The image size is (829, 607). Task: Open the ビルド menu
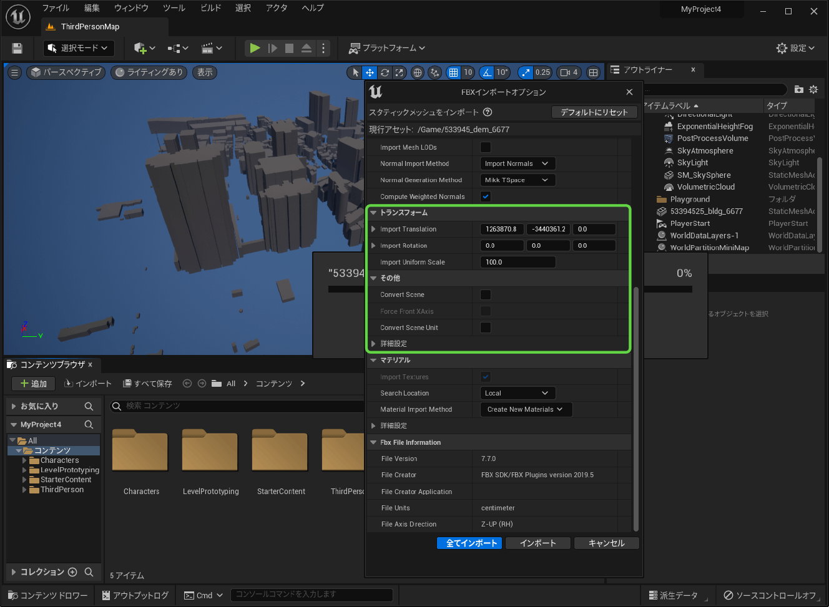tap(211, 8)
